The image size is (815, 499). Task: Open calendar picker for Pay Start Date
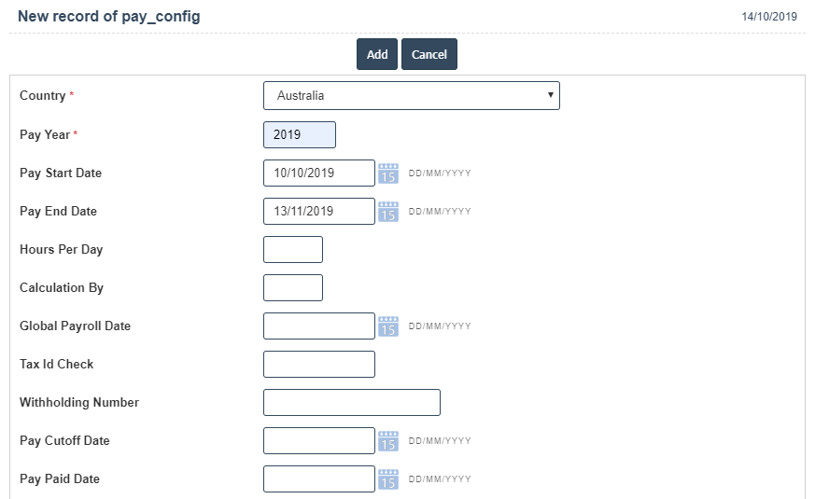[388, 173]
